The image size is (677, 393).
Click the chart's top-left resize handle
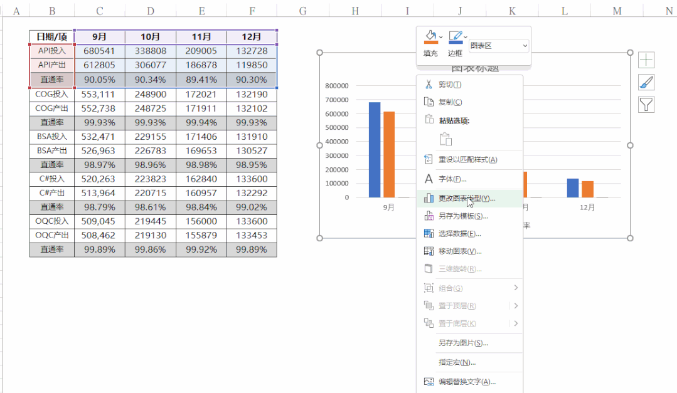[319, 53]
